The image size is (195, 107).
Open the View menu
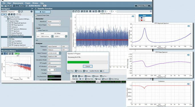pyautogui.click(x=9, y=3)
